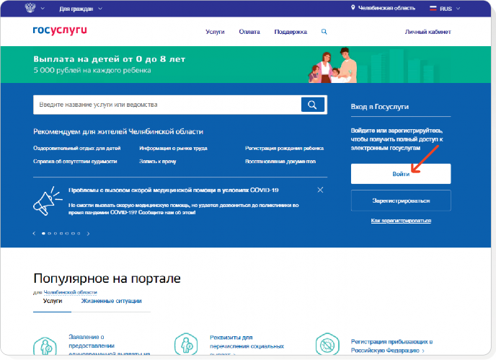Open Как зарегистрироваться link
496x360 pixels.
(401, 221)
